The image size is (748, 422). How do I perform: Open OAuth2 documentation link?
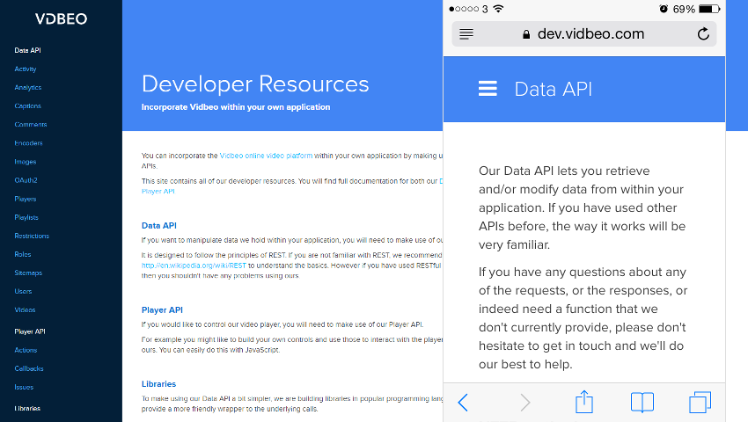coord(26,180)
